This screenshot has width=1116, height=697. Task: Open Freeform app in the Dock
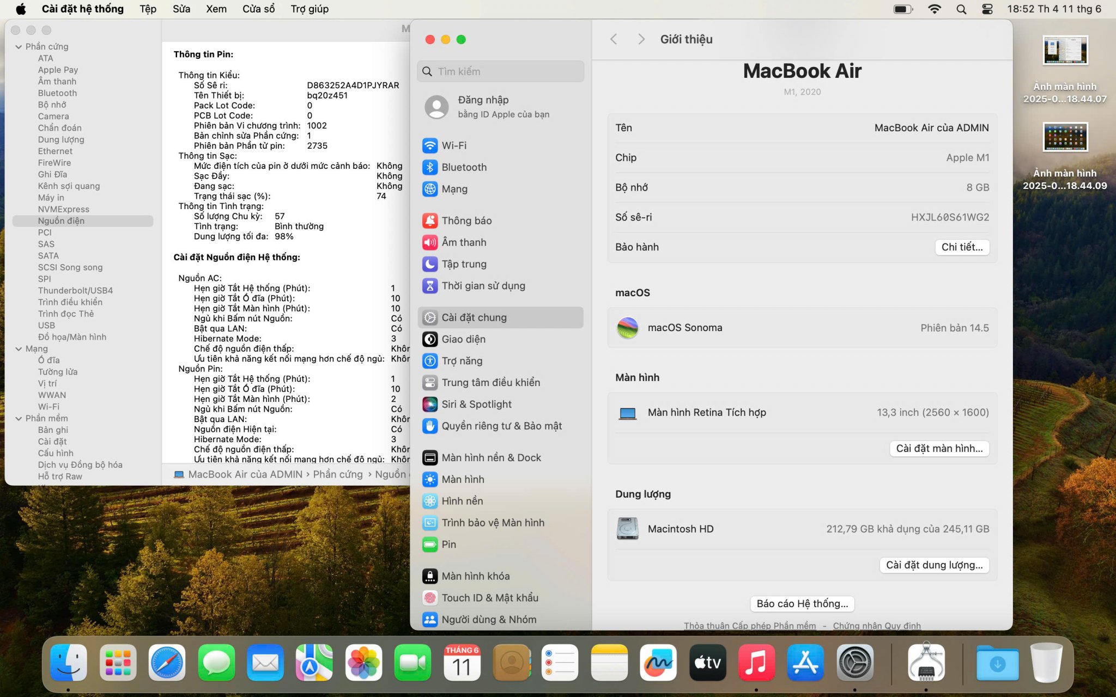click(x=658, y=663)
